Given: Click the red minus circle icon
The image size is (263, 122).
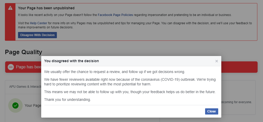Looking at the screenshot, I should click(x=11, y=67).
